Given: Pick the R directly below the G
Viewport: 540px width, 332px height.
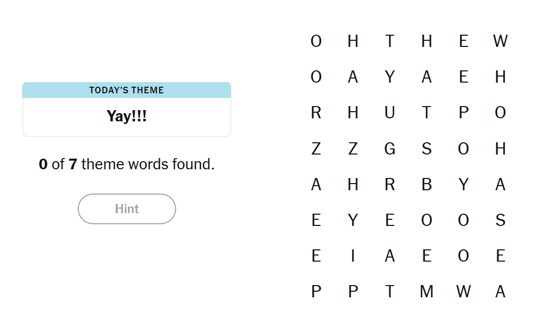Looking at the screenshot, I should pos(390,184).
